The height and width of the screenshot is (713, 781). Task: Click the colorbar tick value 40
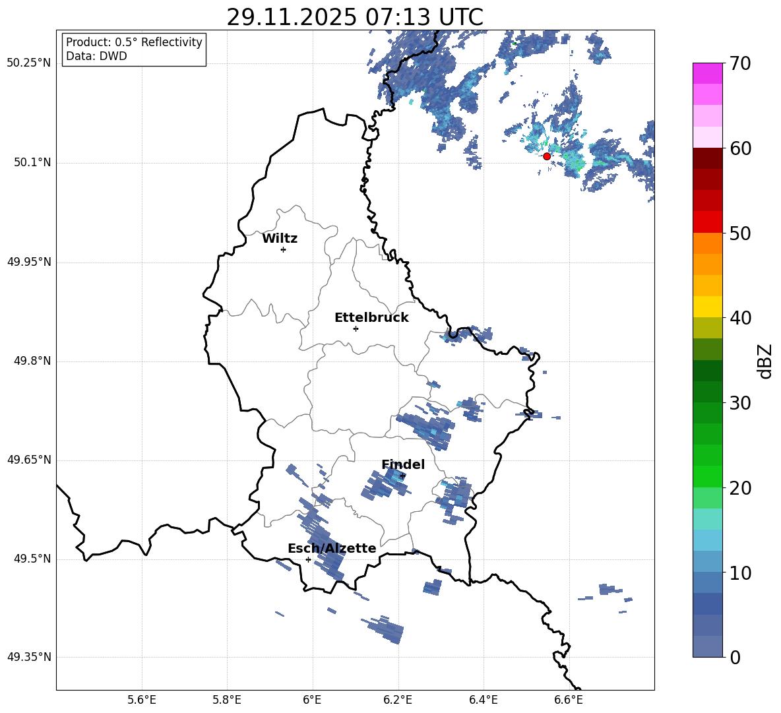[x=740, y=318]
